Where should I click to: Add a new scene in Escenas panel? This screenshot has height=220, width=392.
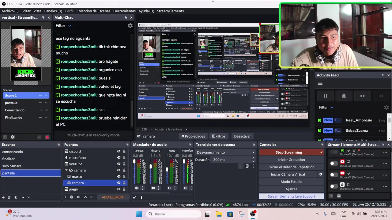coord(3,197)
